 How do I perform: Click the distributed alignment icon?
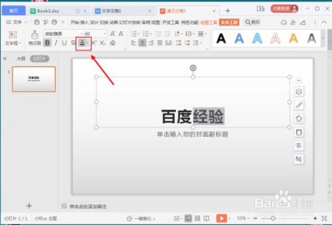169,43
